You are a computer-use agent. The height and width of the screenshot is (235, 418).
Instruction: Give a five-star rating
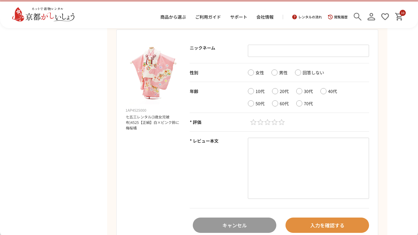point(282,122)
